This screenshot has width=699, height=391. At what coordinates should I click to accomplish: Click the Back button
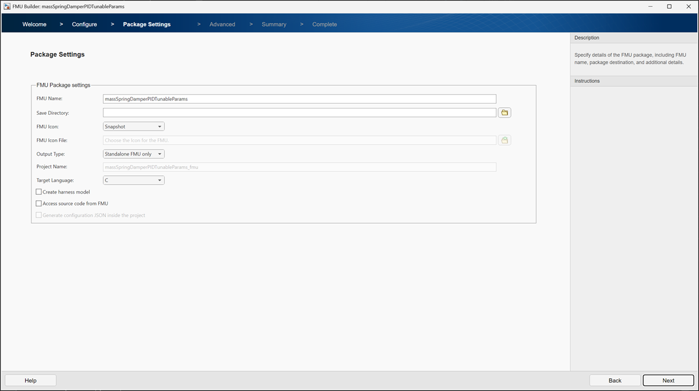[x=615, y=380]
